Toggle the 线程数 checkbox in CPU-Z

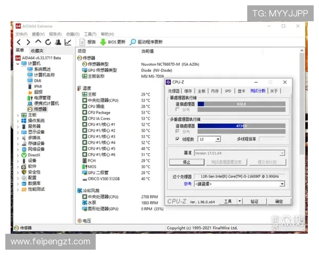coord(177,139)
